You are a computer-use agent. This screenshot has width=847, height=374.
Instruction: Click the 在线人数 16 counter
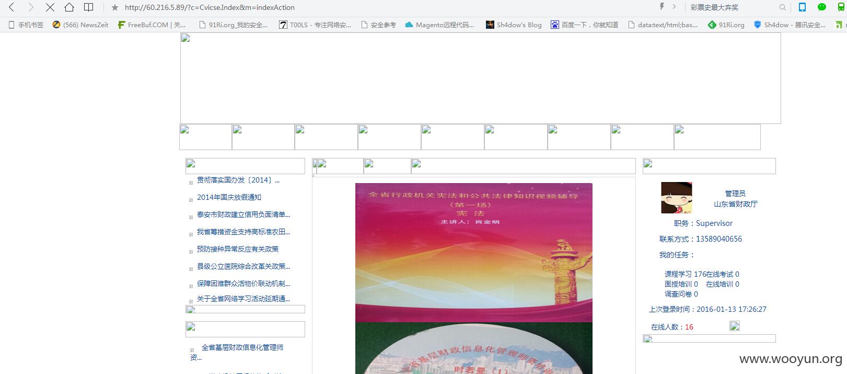click(x=672, y=327)
